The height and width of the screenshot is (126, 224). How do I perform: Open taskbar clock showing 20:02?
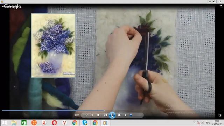217,123
